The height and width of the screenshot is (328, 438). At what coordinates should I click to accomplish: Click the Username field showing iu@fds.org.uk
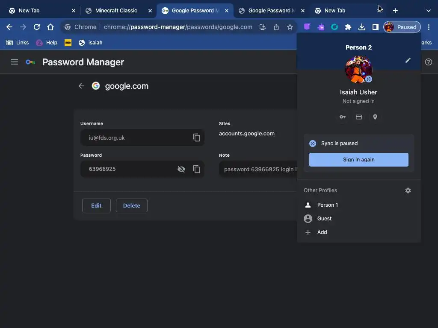pyautogui.click(x=142, y=138)
